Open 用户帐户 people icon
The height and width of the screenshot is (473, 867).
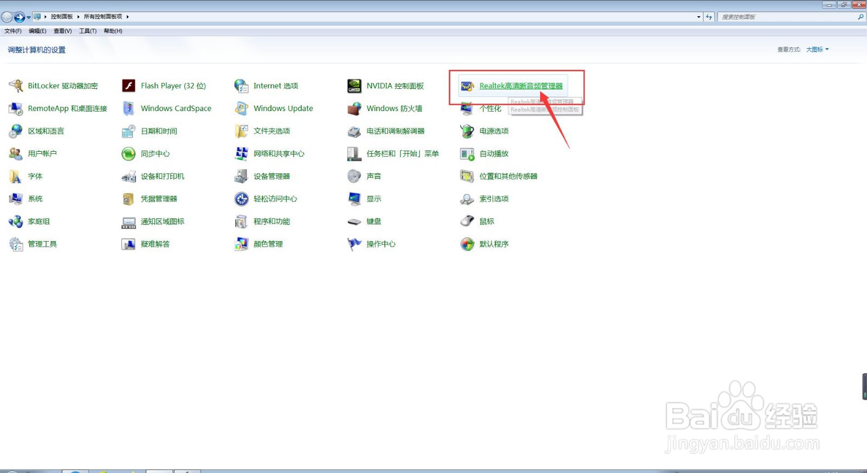coord(16,154)
